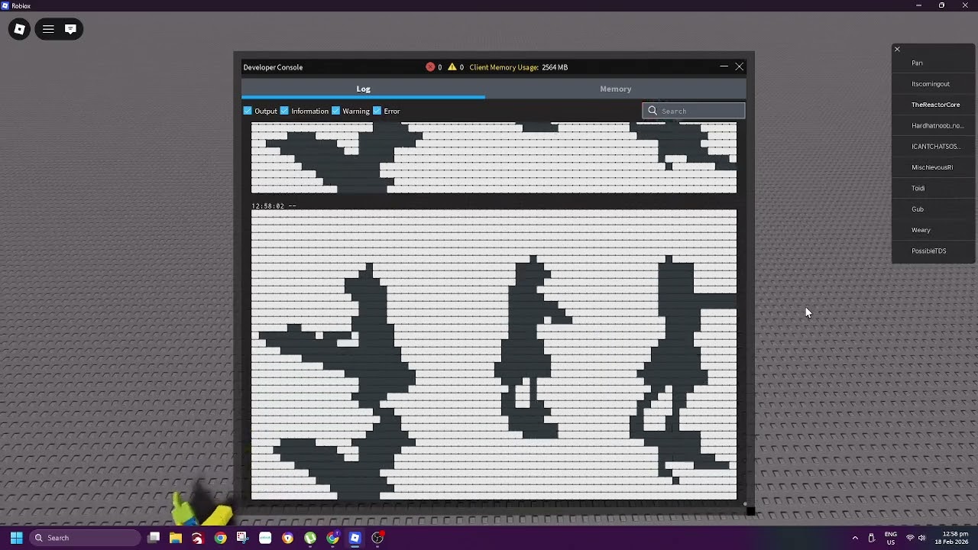The height and width of the screenshot is (550, 978).
Task: Click the console Search input field
Action: click(x=694, y=111)
